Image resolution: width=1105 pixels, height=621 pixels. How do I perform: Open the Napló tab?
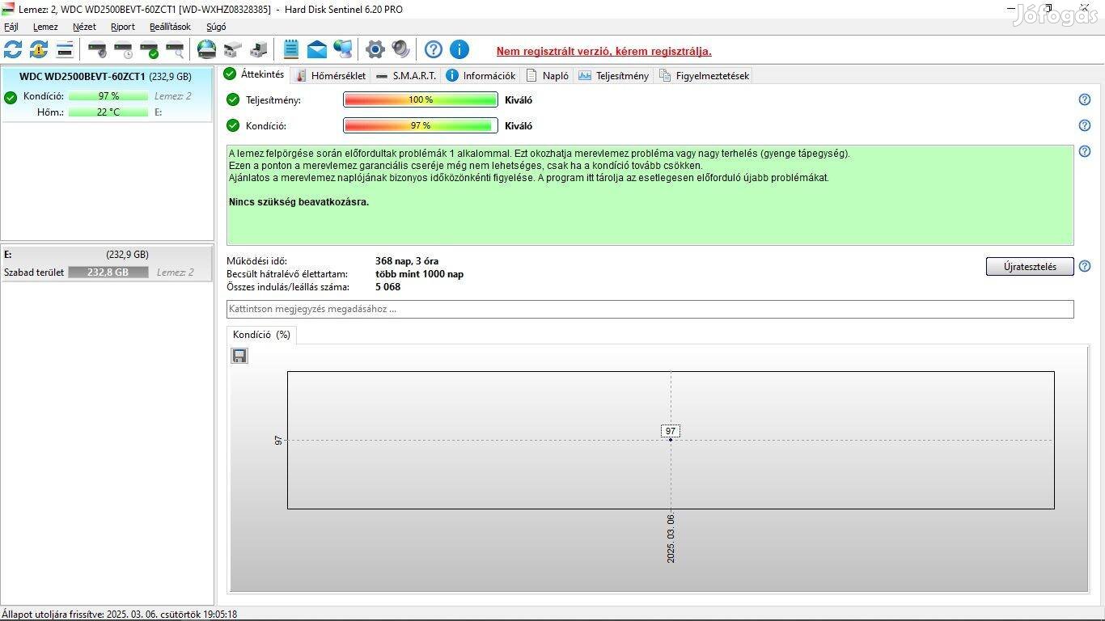point(547,75)
